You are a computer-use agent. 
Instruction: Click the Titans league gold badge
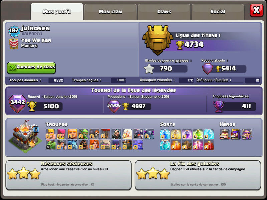tap(158, 40)
